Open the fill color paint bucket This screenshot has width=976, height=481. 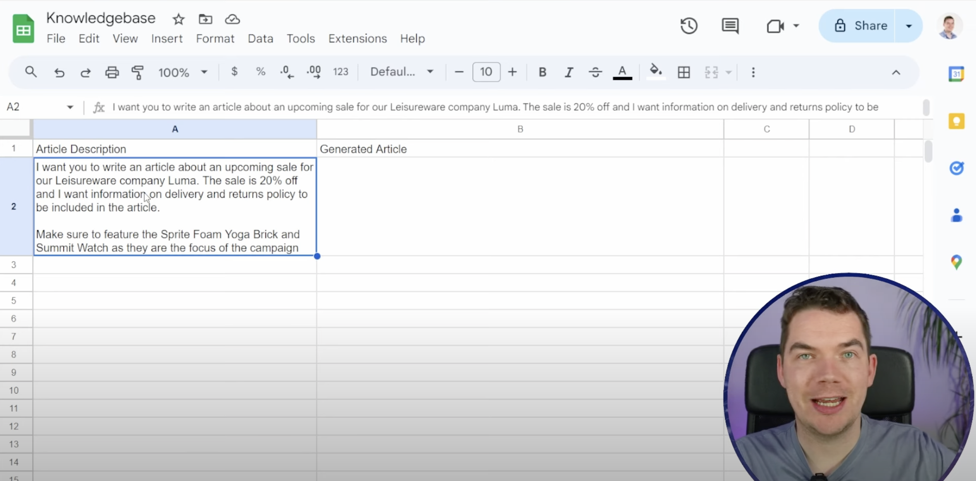[x=655, y=71]
